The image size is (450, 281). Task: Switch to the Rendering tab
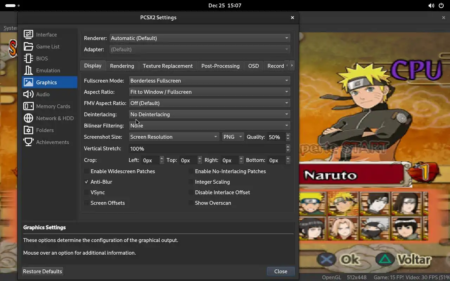tap(122, 66)
